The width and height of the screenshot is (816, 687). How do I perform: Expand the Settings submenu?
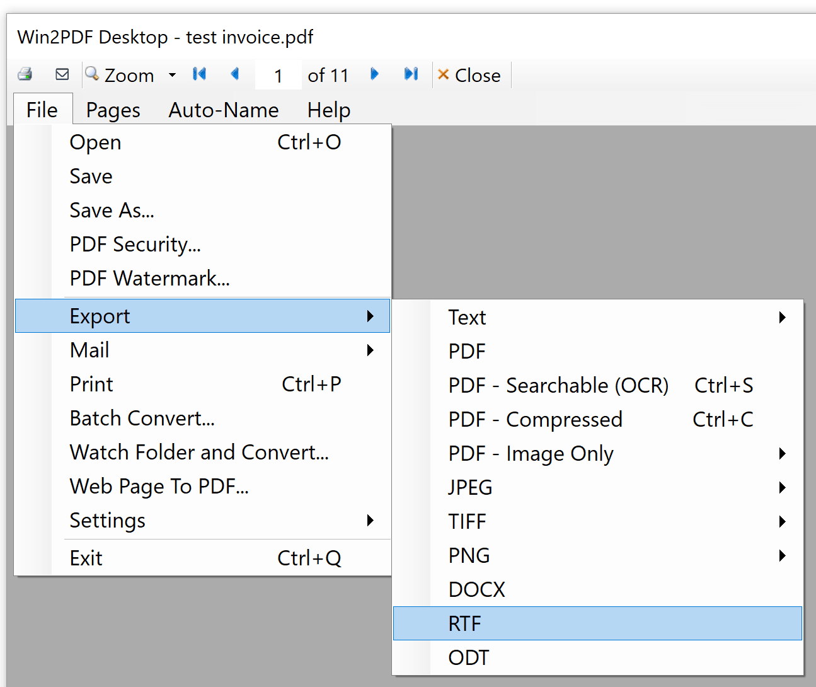click(371, 521)
